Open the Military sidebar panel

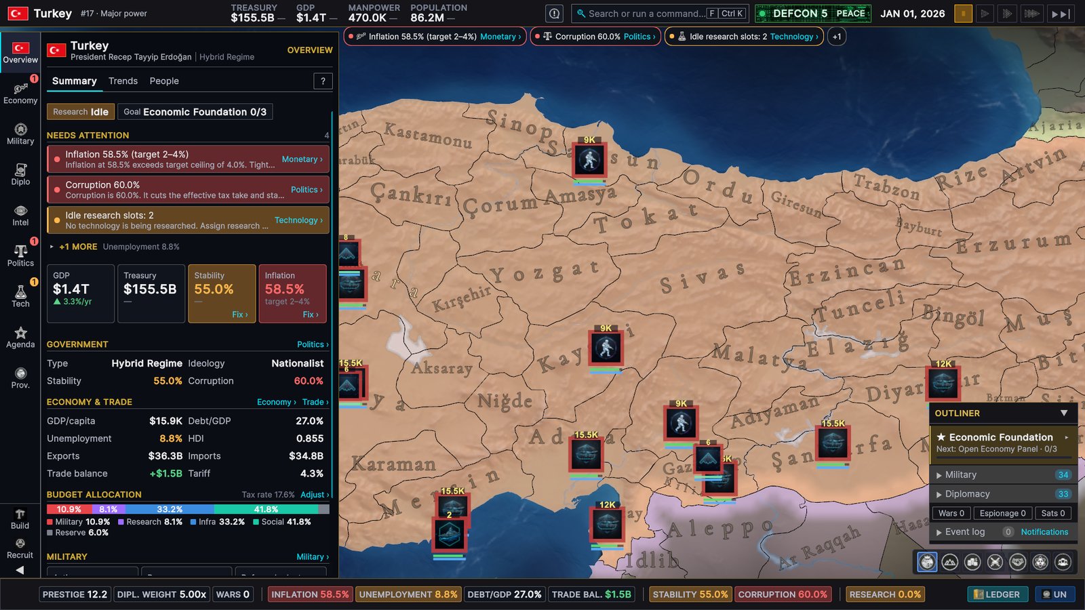tap(20, 134)
